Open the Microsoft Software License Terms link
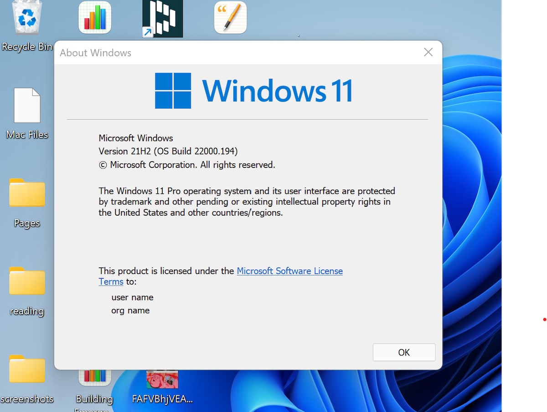The width and height of the screenshot is (547, 412). coord(289,271)
